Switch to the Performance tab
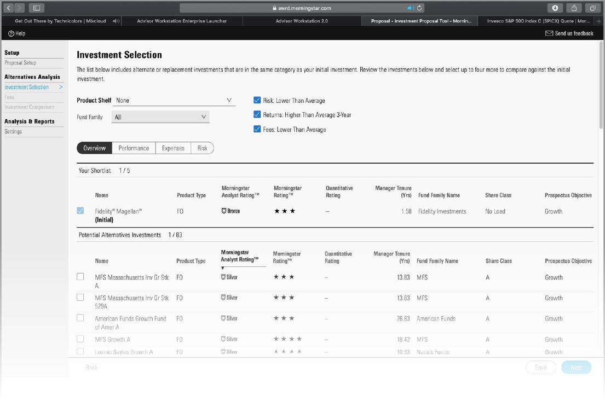This screenshot has height=401, width=605. [134, 148]
